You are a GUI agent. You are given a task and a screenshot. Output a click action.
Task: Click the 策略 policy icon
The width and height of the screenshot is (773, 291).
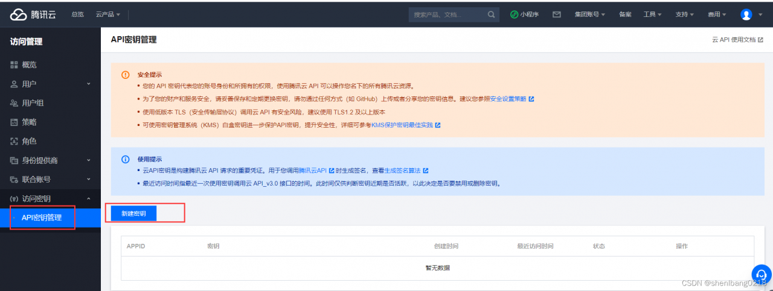click(14, 122)
